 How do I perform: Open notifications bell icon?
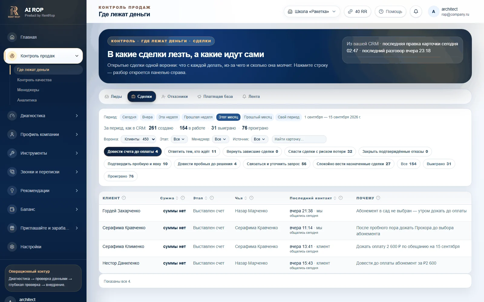tap(416, 11)
